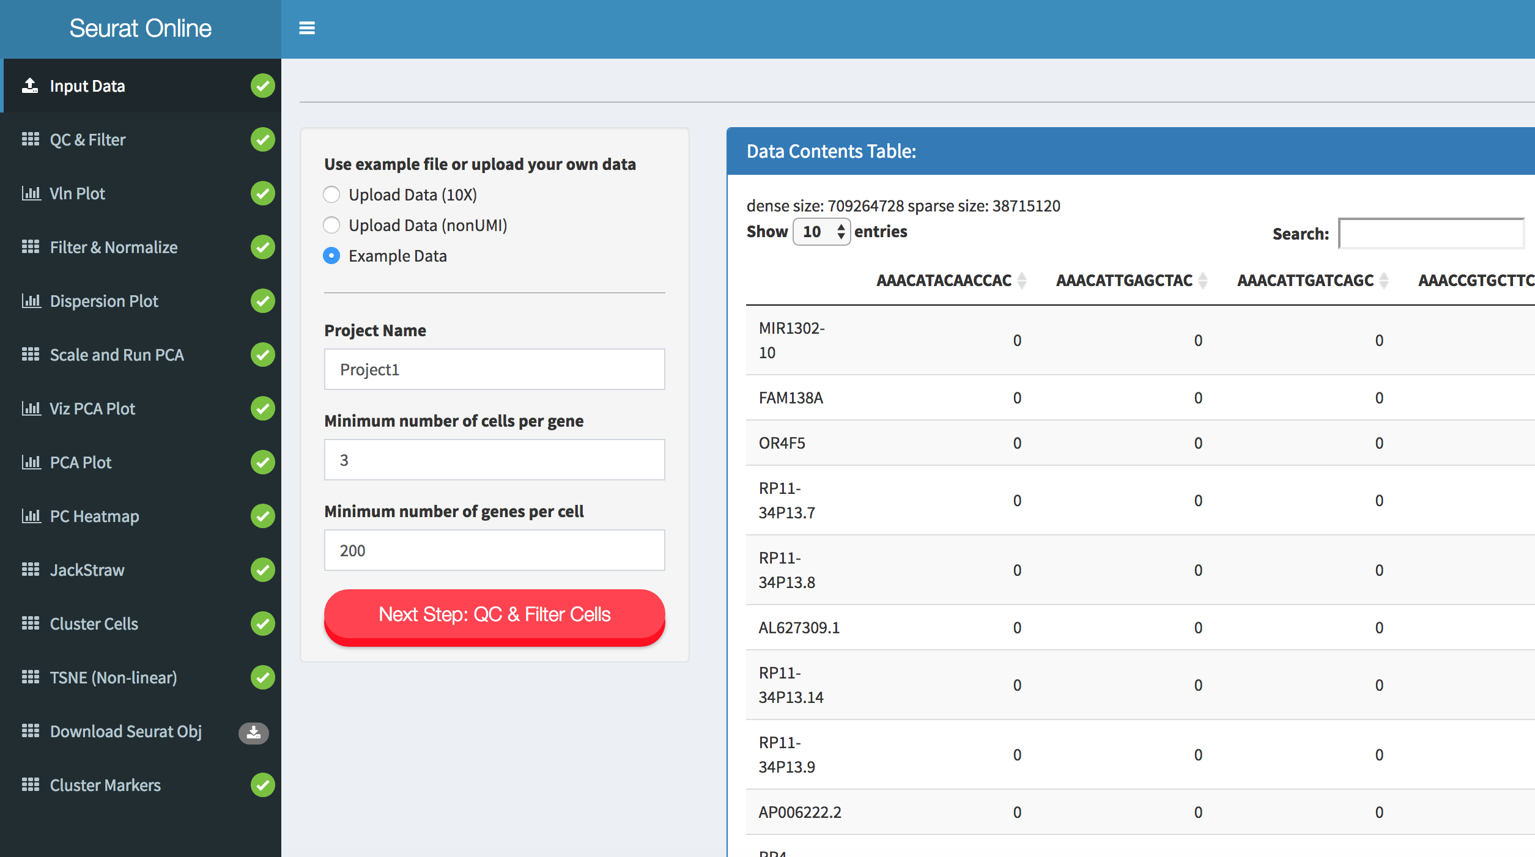1535x857 pixels.
Task: Click green checkmark next to Cluster Markers
Action: 262,785
